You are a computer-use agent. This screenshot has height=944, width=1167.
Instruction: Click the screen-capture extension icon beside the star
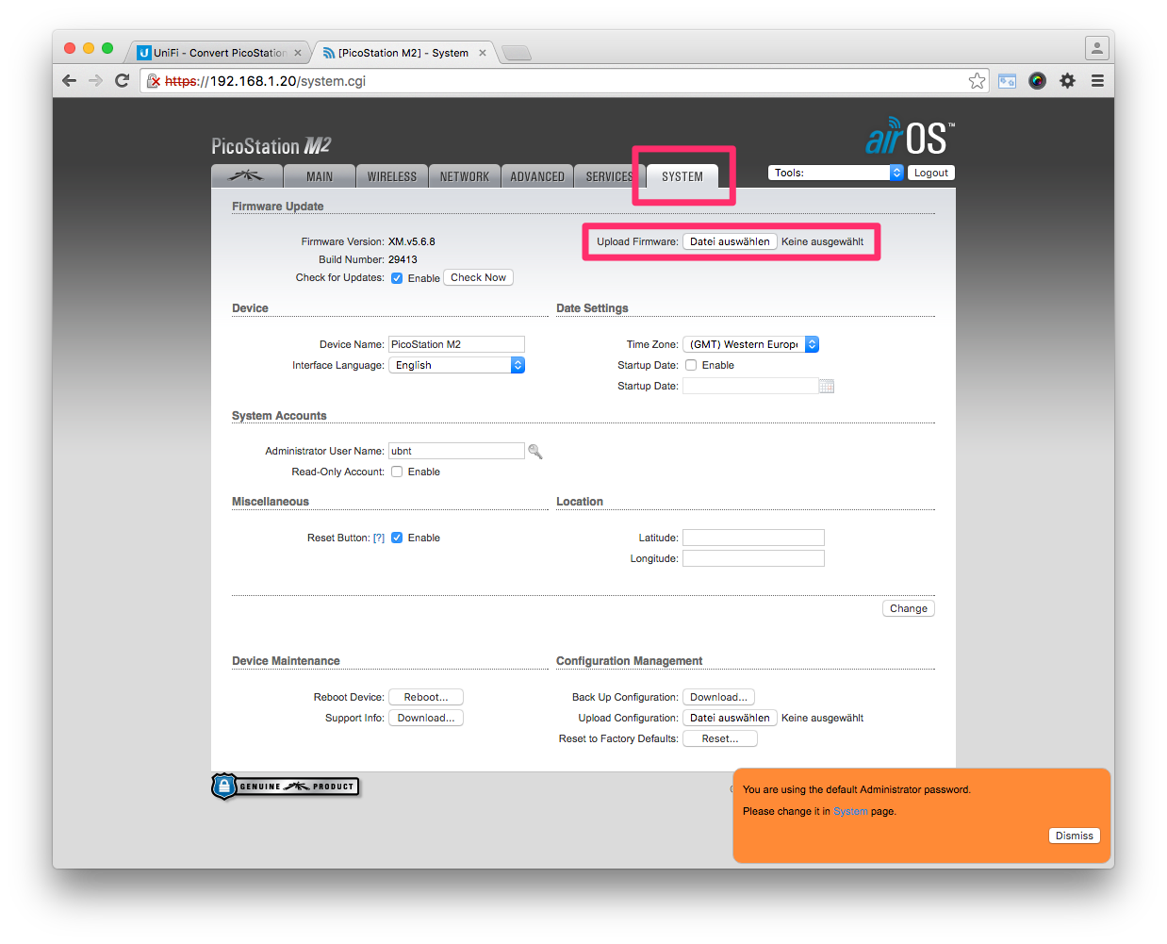click(1007, 81)
